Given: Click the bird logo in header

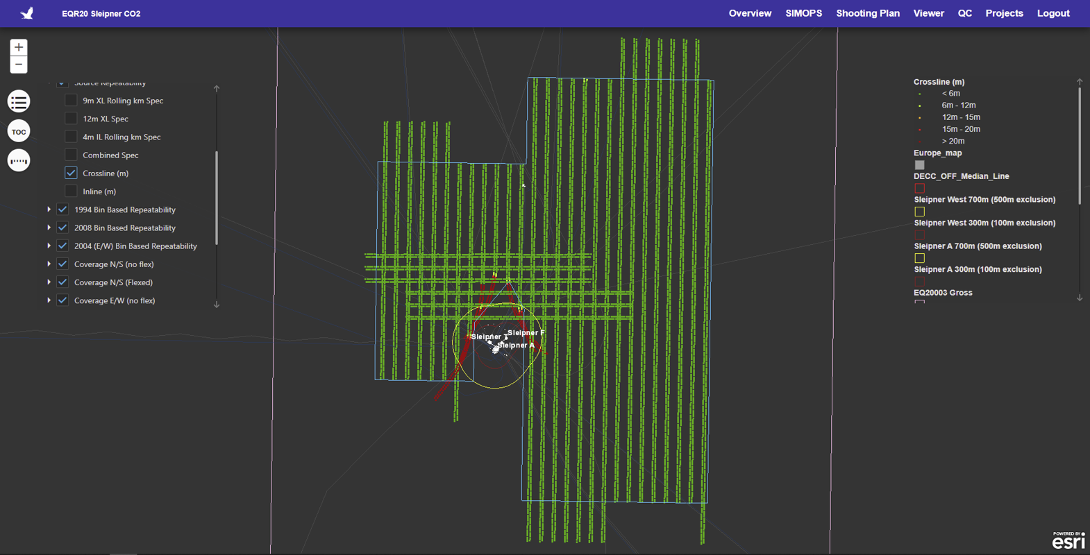Looking at the screenshot, I should 27,13.
